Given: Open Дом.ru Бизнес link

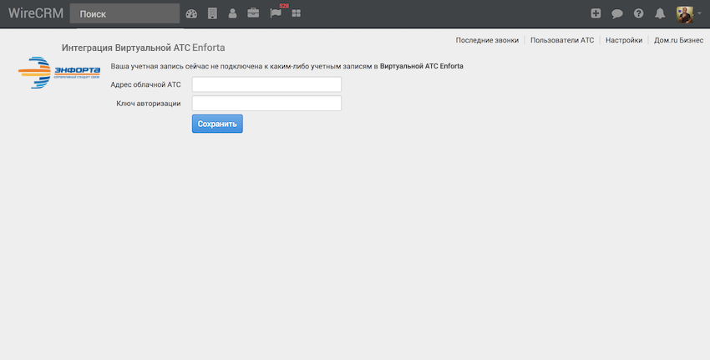Looking at the screenshot, I should coord(678,40).
